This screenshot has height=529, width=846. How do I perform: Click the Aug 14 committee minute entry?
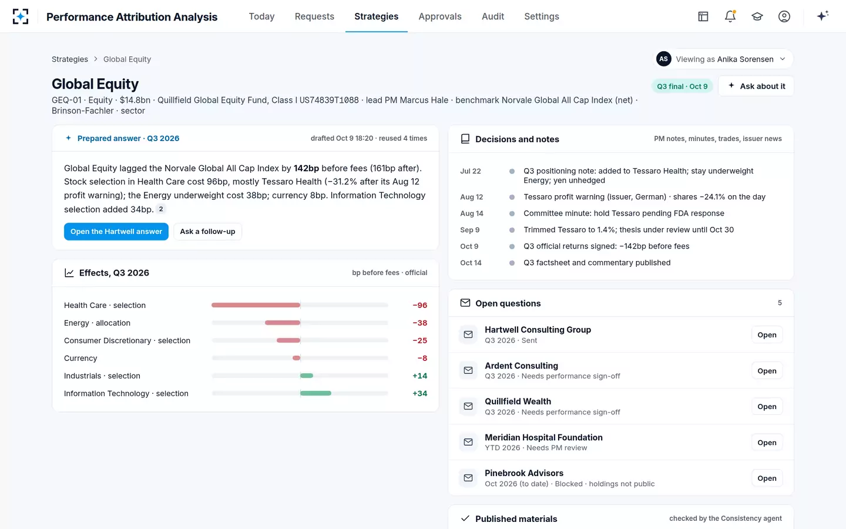pos(620,213)
